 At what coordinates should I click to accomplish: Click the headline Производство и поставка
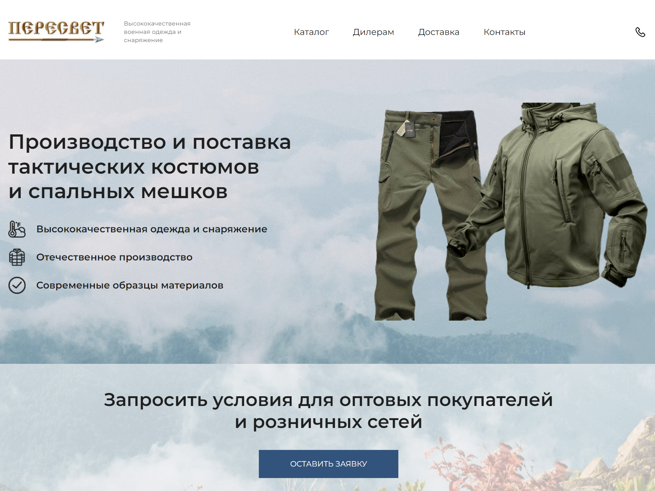click(x=150, y=142)
